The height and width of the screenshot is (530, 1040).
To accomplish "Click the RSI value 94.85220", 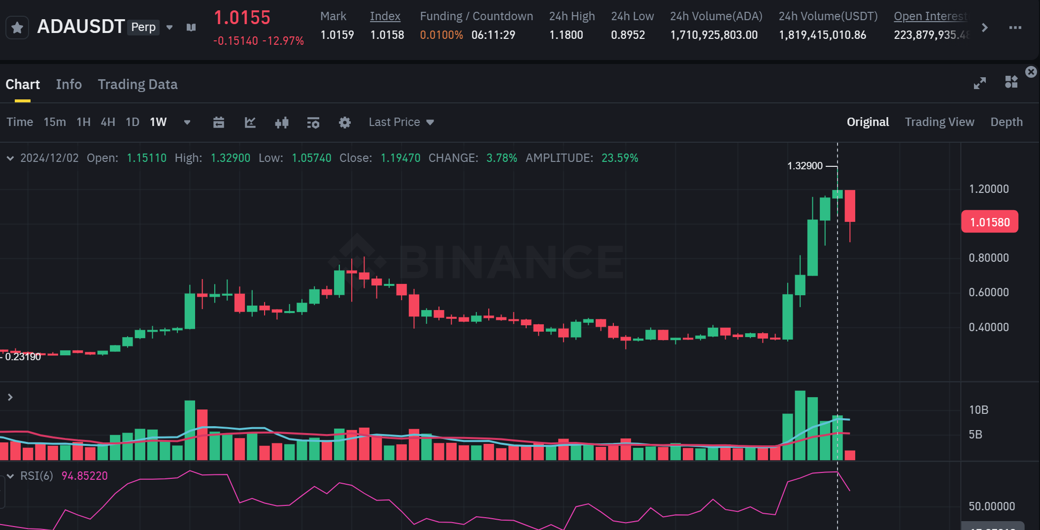I will click(x=84, y=476).
